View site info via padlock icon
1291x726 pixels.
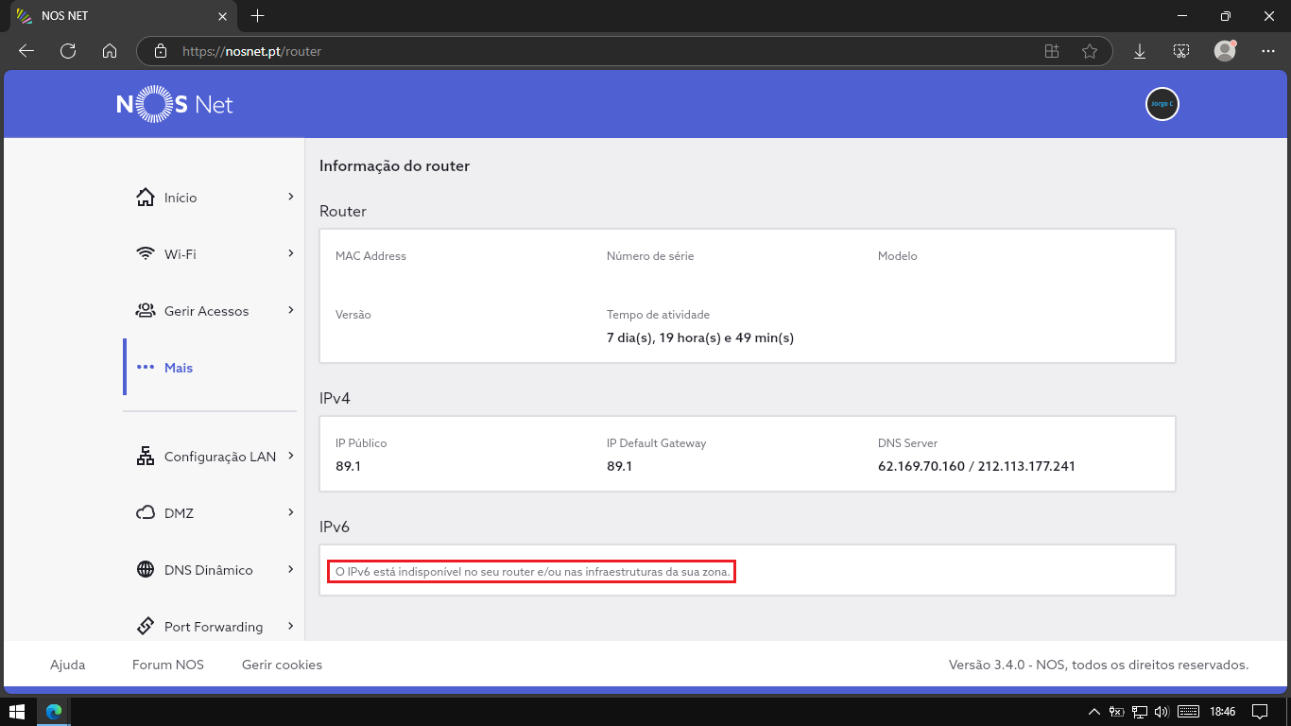click(161, 51)
